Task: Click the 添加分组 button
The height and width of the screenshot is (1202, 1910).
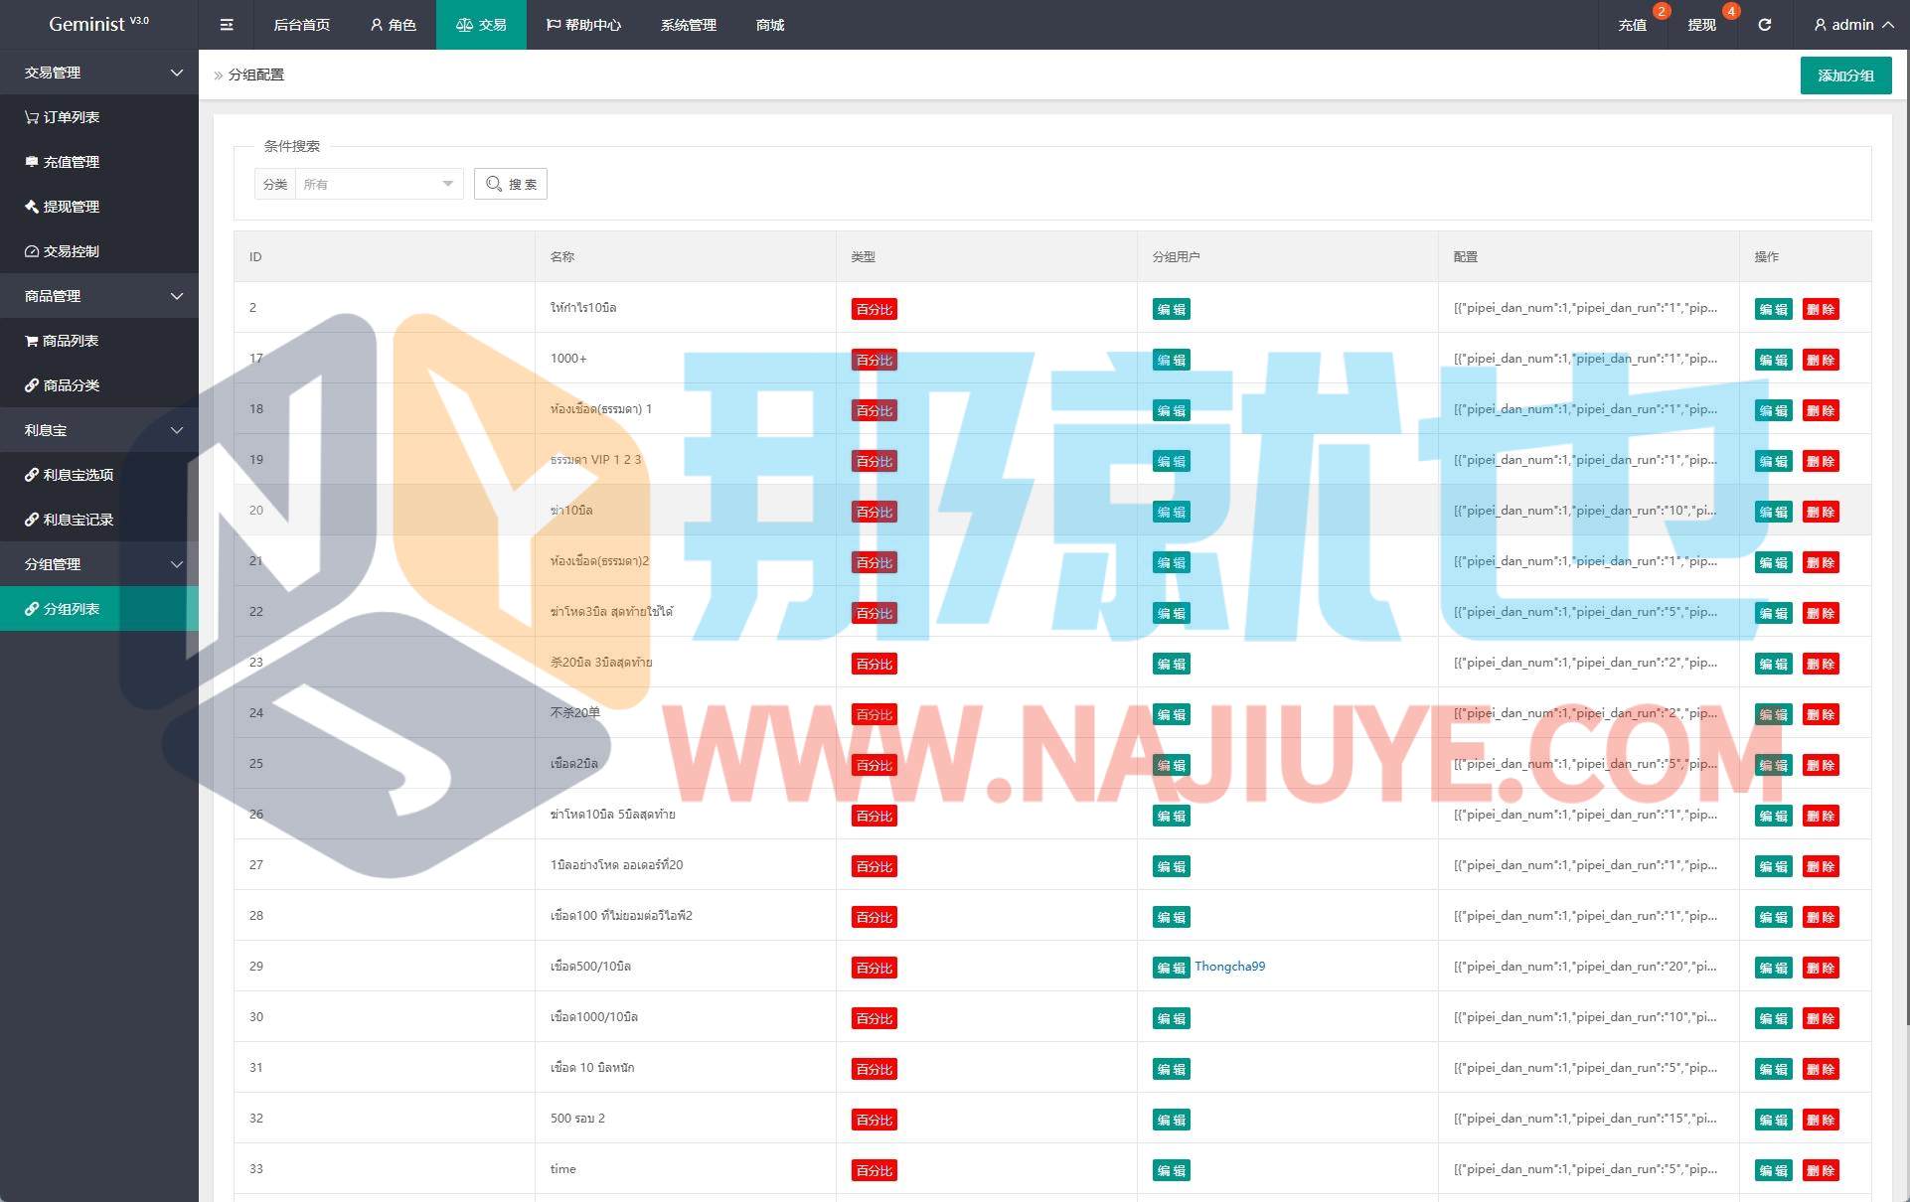Action: point(1845,75)
